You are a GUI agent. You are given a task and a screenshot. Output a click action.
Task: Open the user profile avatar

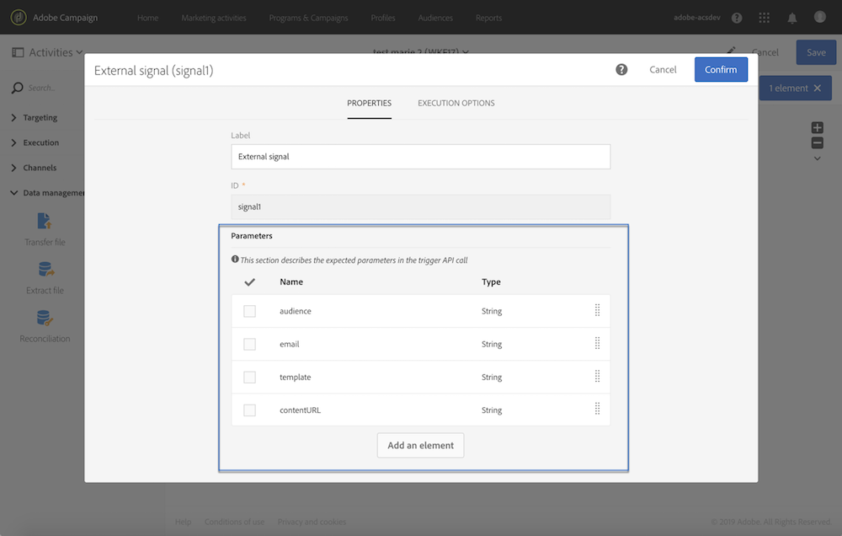pos(820,17)
